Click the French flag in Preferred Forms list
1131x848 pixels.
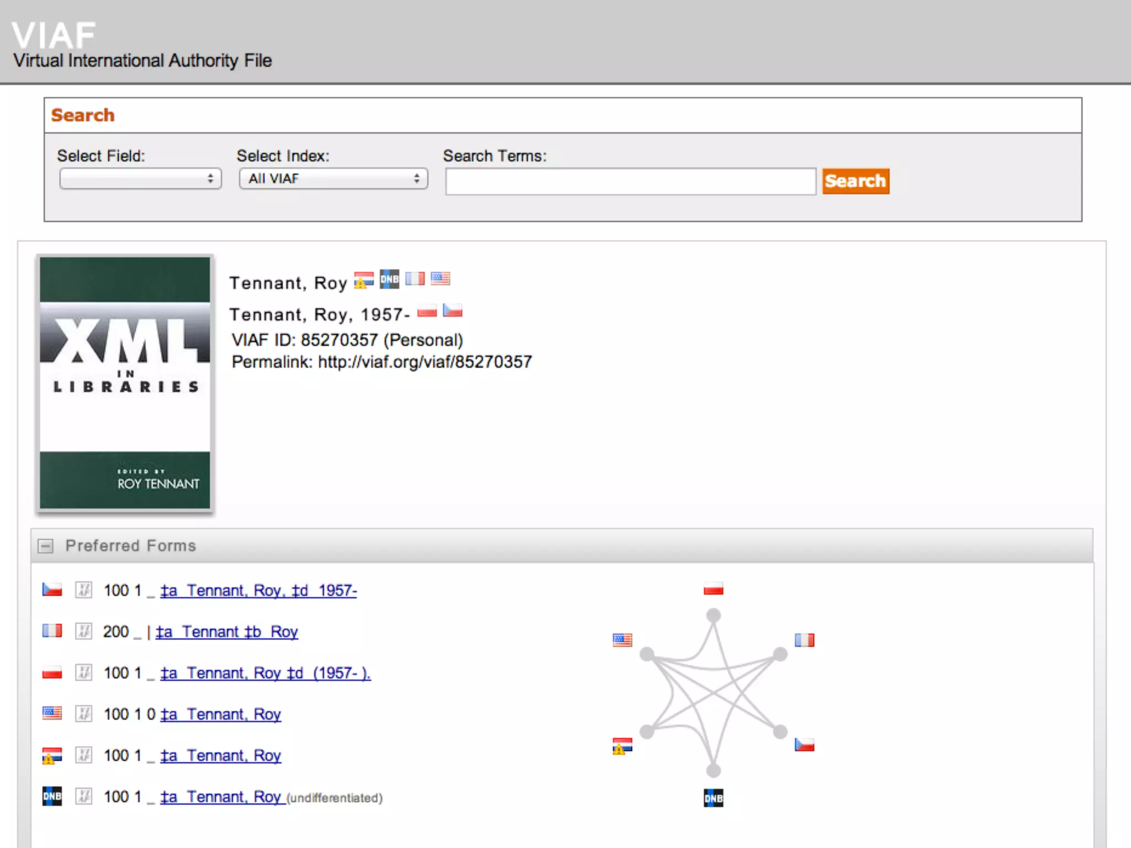[52, 630]
